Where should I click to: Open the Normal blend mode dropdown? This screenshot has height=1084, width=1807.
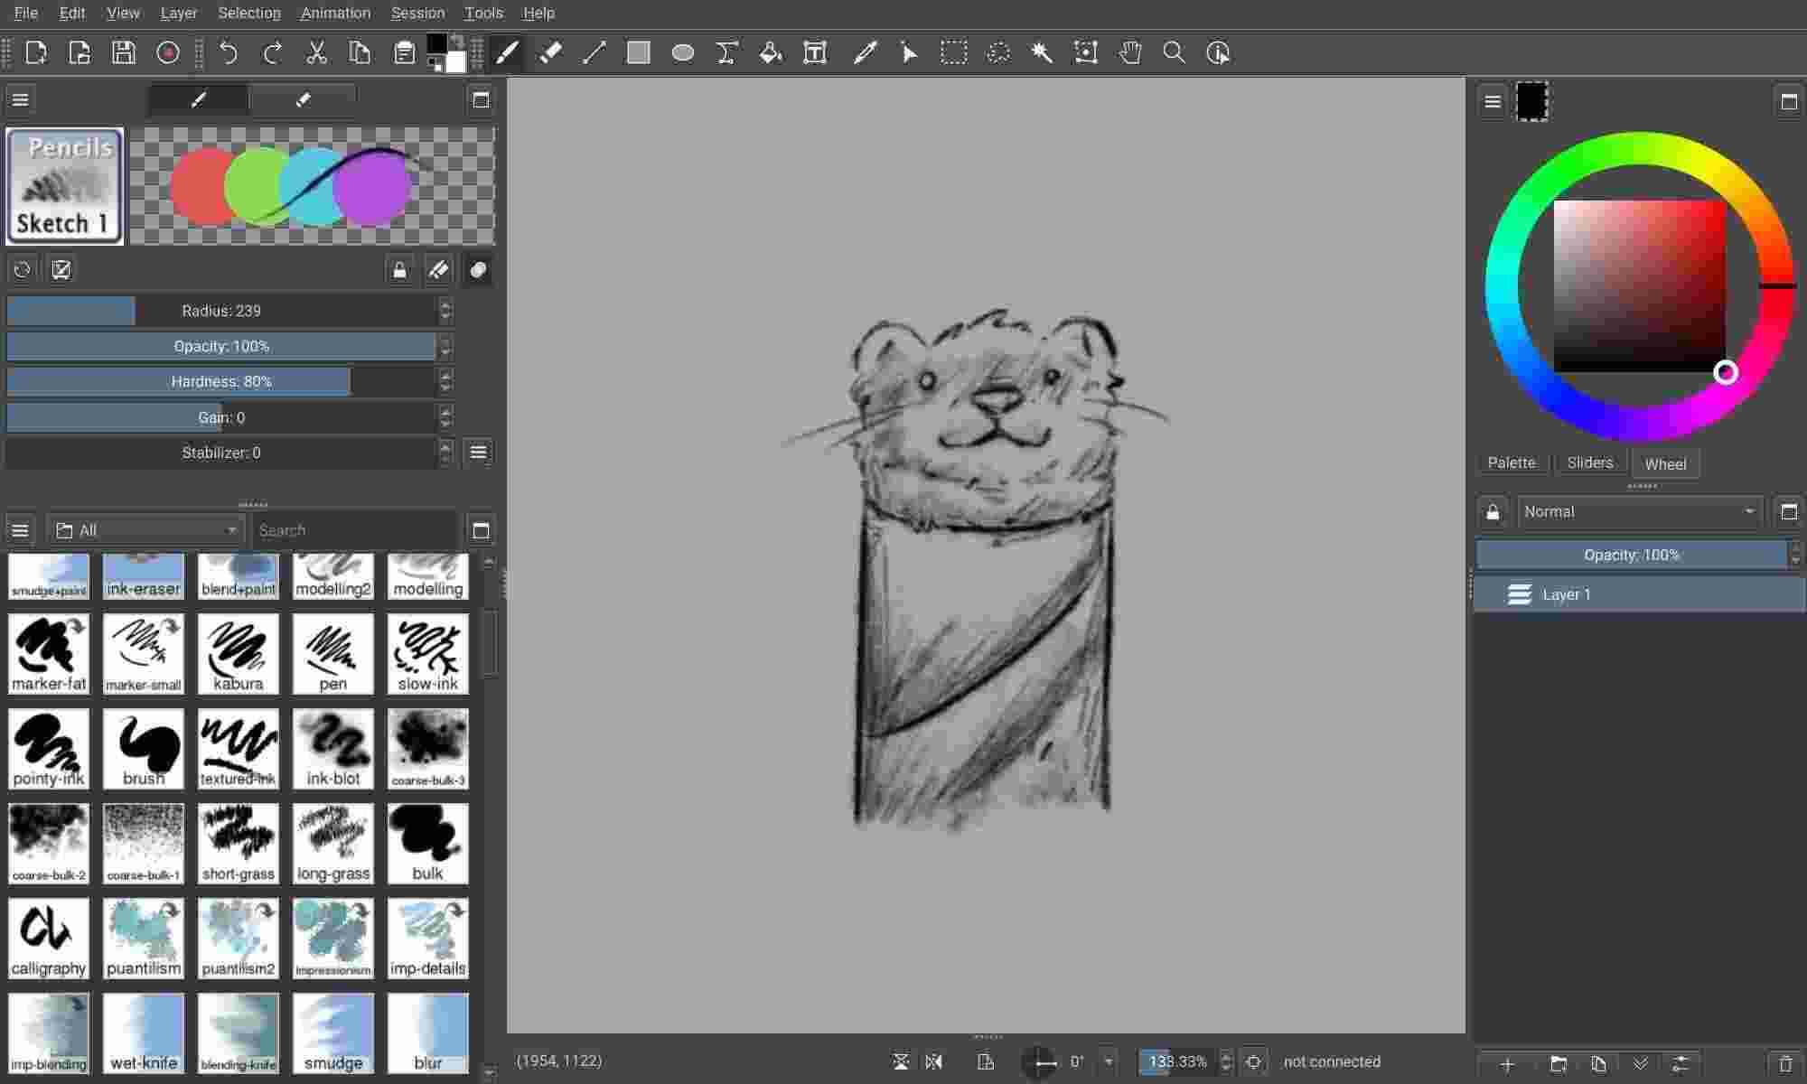[1639, 512]
